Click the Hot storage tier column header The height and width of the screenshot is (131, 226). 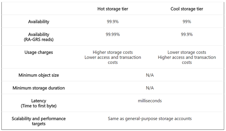(113, 9)
